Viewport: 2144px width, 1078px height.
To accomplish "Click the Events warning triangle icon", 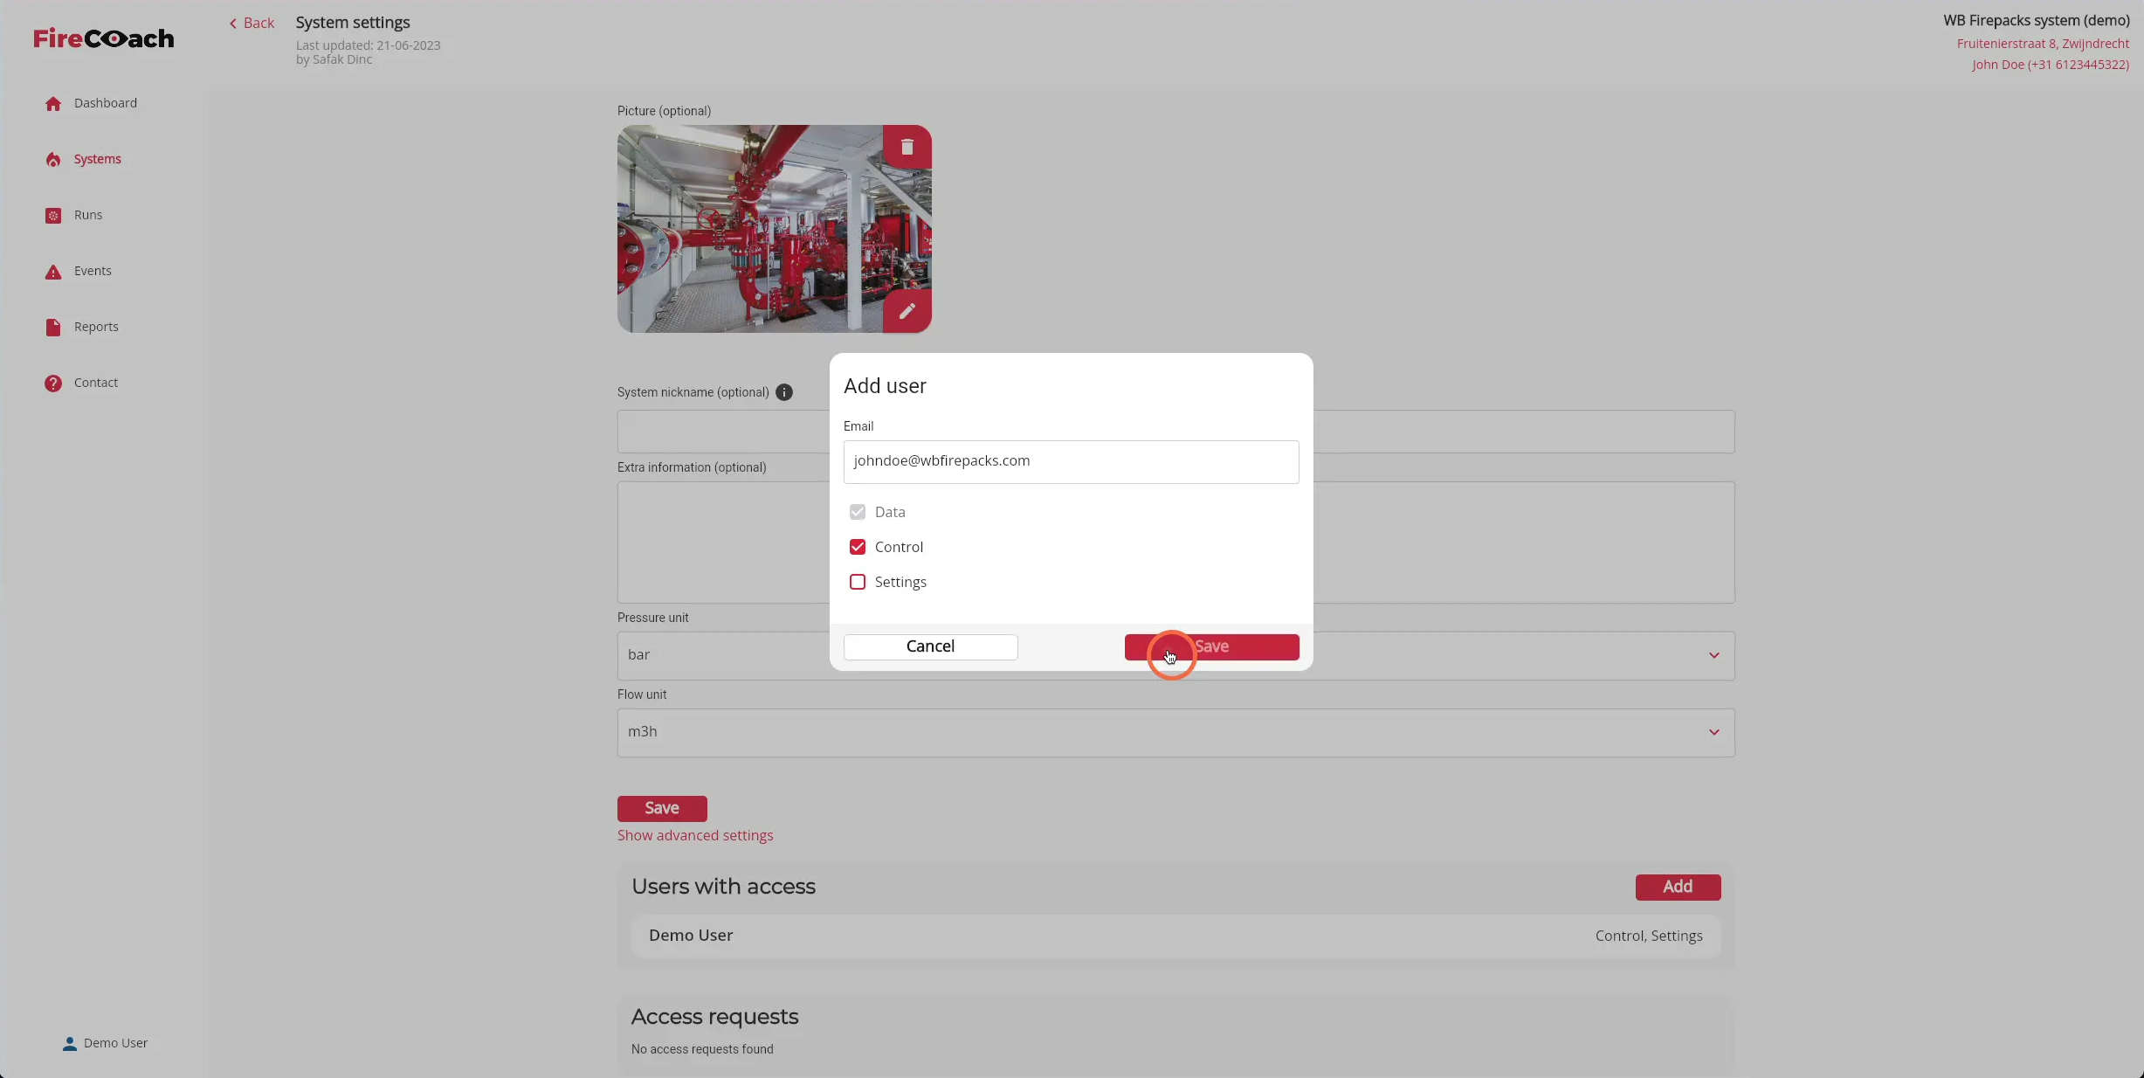I will 53,271.
